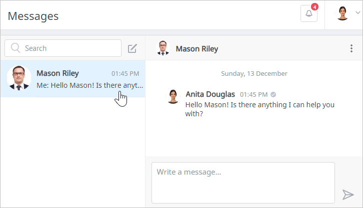Click Mason Riley's name in chat header
The image size is (363, 208).
[196, 49]
